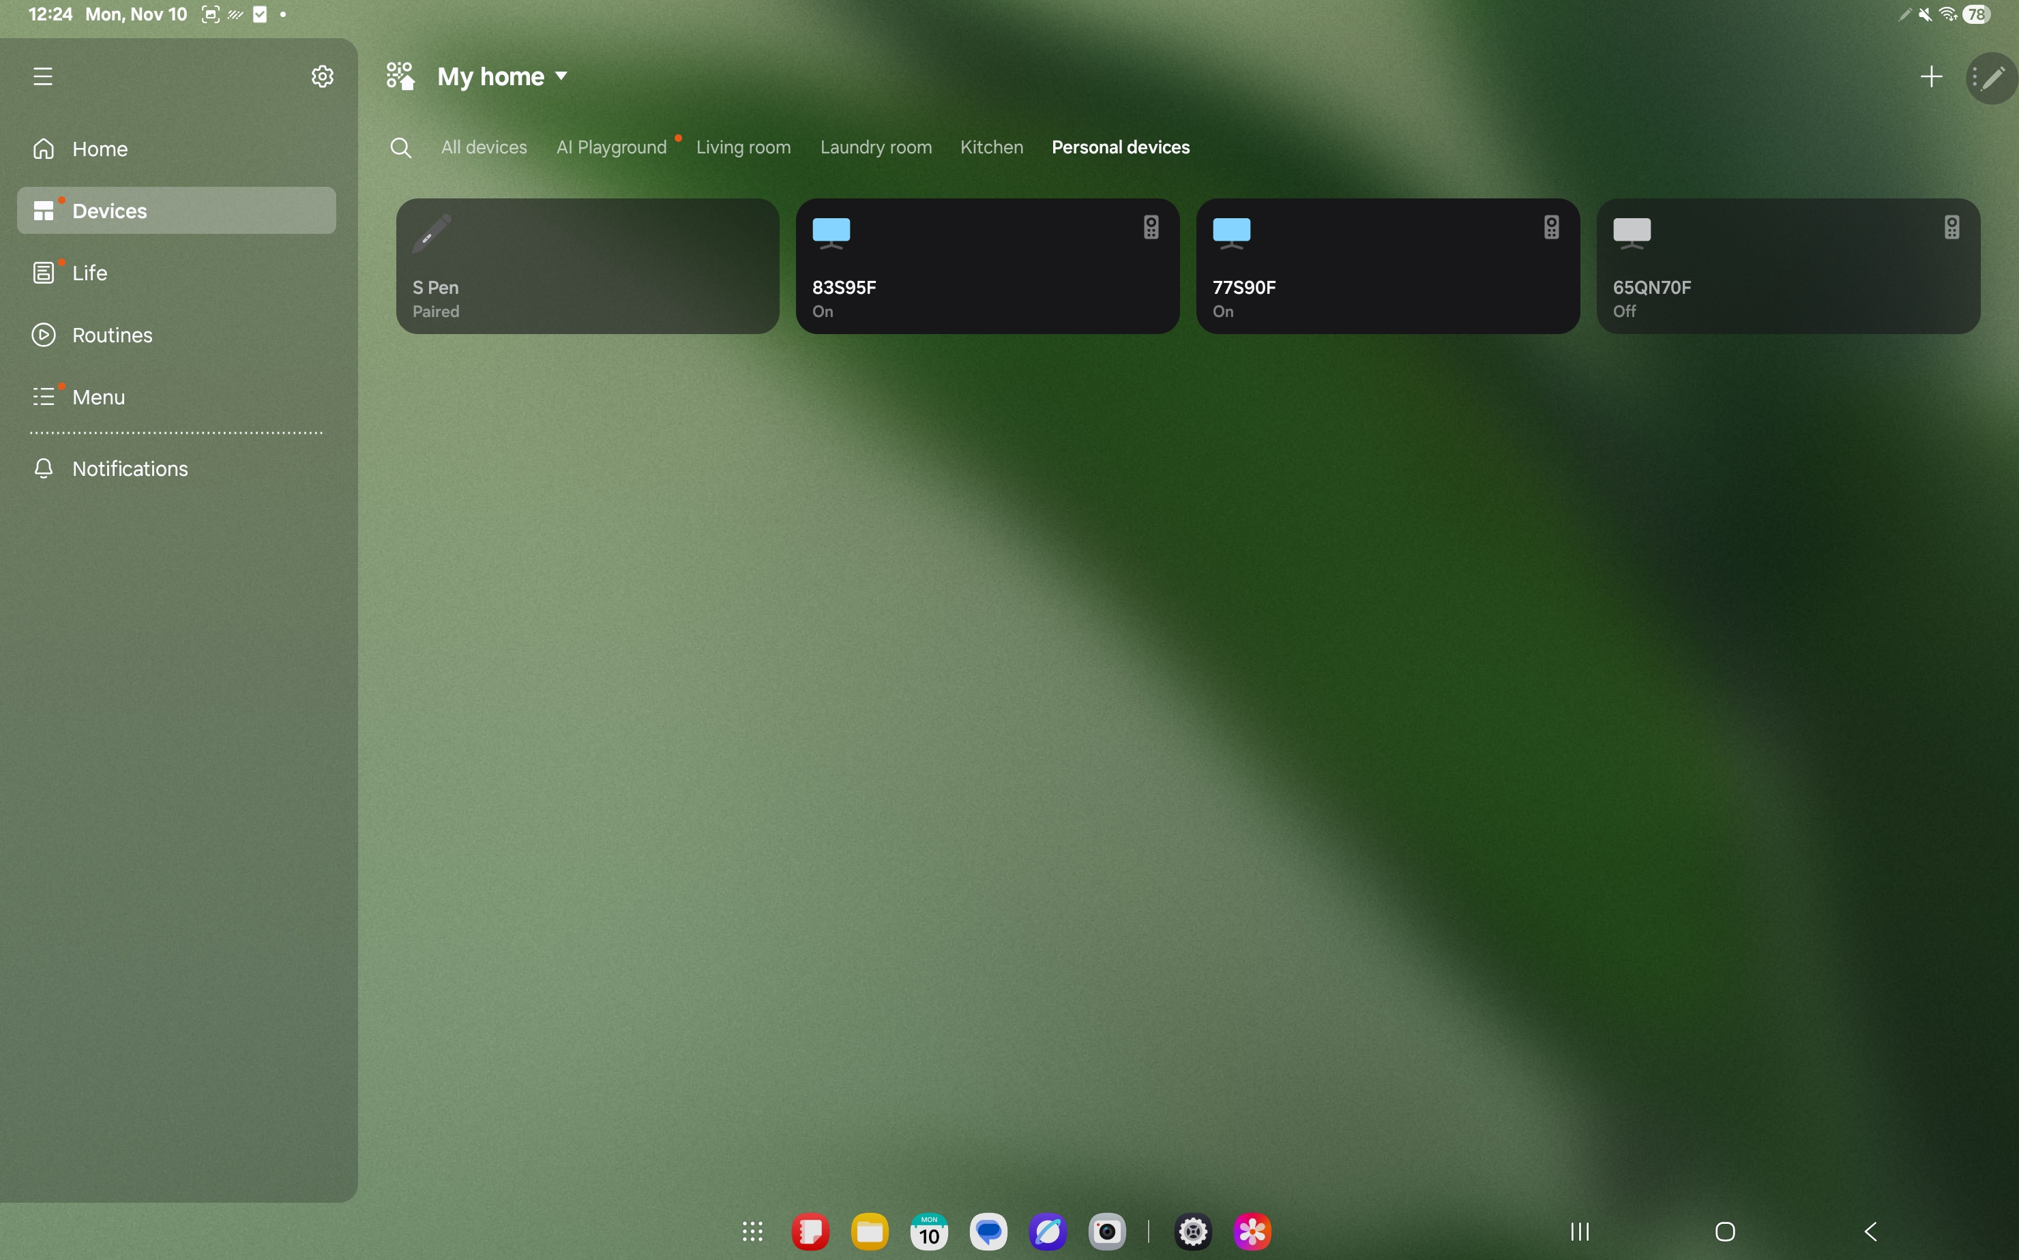
Task: Click the add device plus icon
Action: coord(1930,76)
